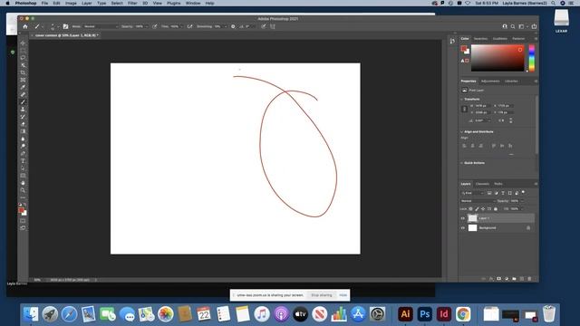
Task: Delete layer with the trash icon
Action: point(529,279)
